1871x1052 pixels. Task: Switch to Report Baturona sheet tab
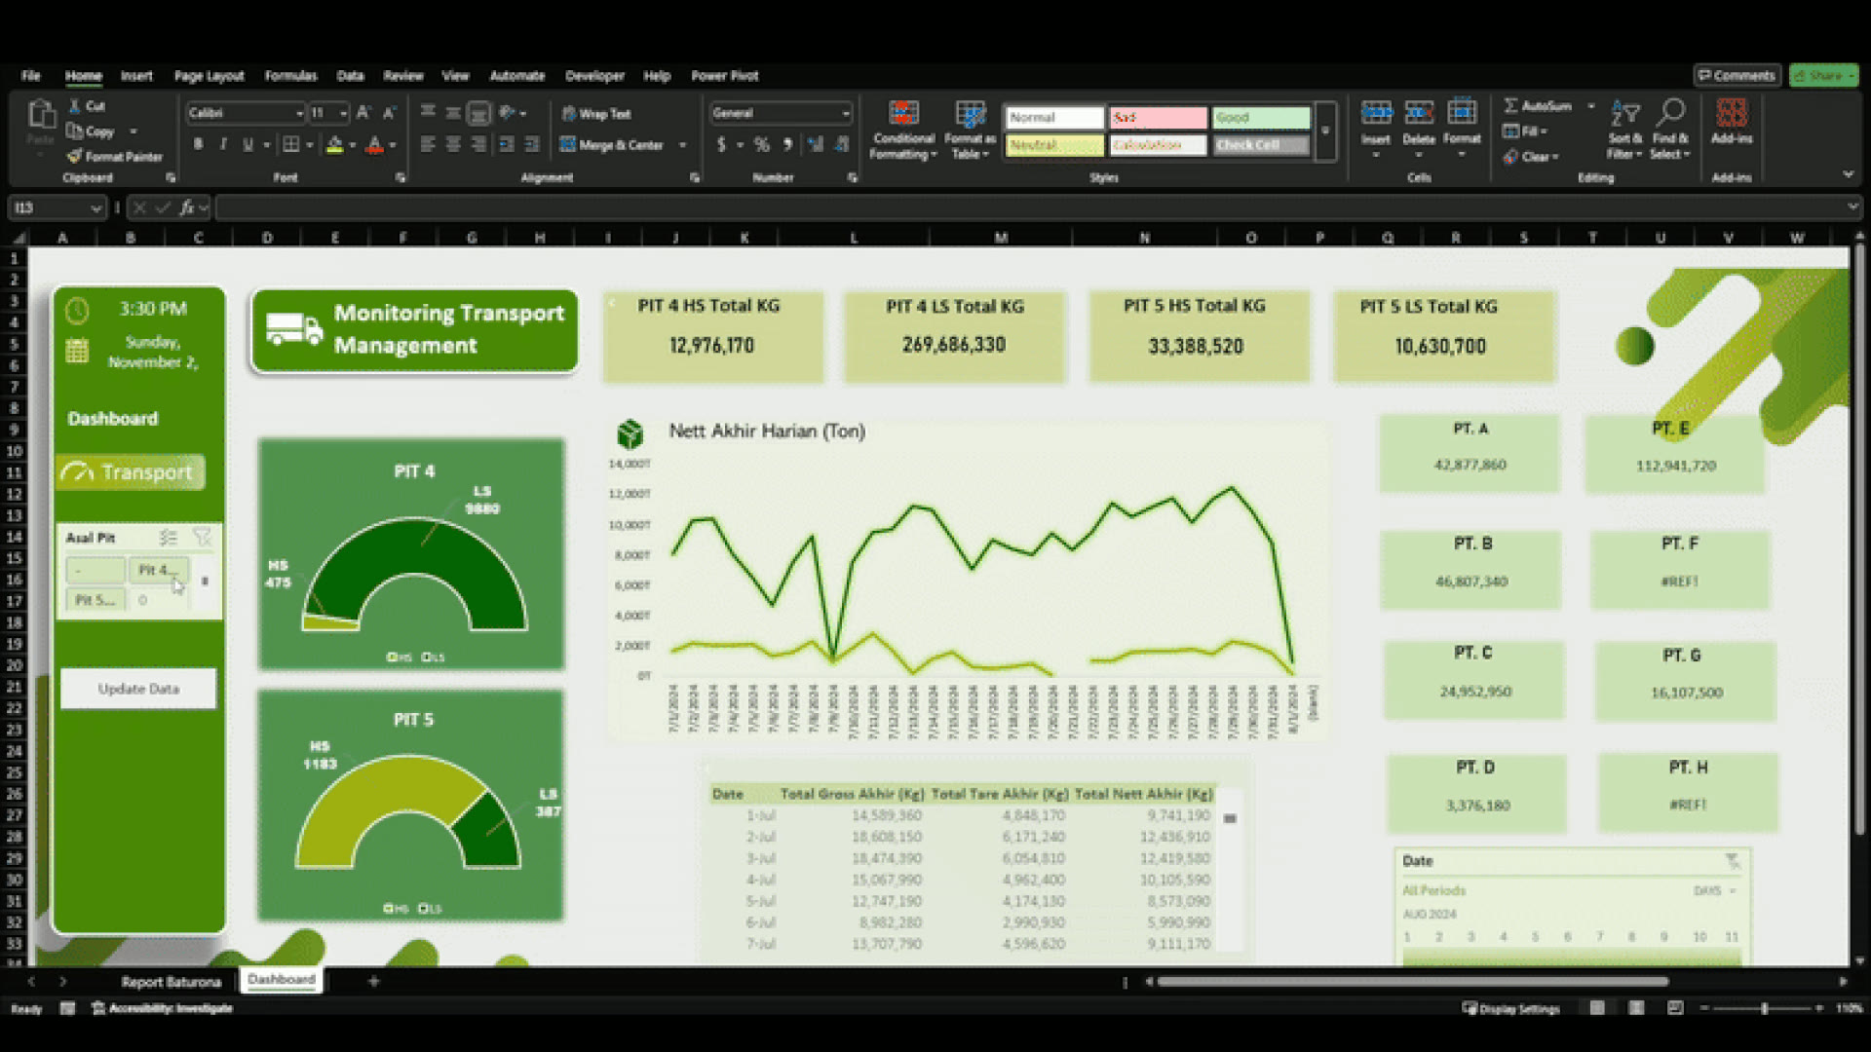coord(172,982)
